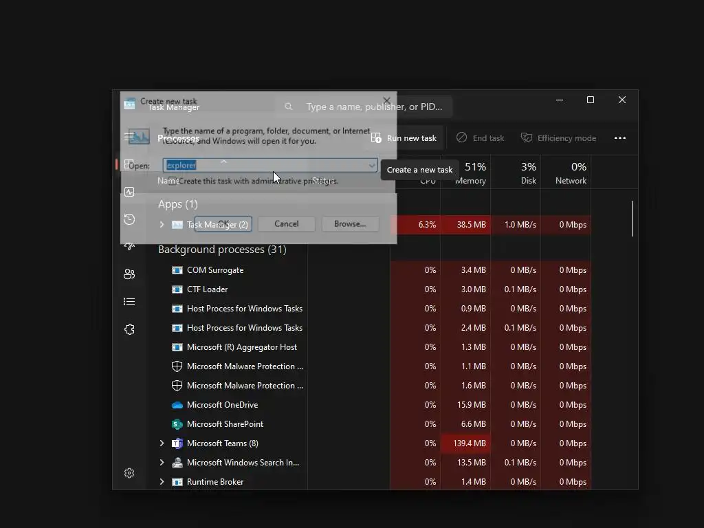Click the Microsoft SharePoint icon
This screenshot has height=528, width=704.
177,423
